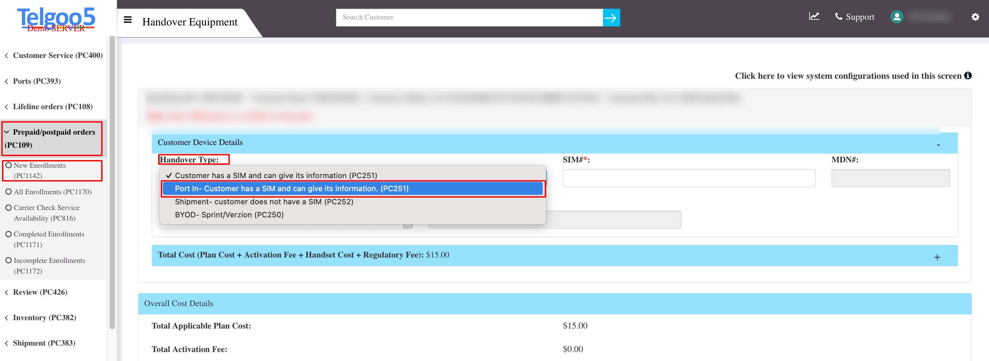989x361 pixels.
Task: Click the info icon beside system configurations text
Action: [x=968, y=75]
